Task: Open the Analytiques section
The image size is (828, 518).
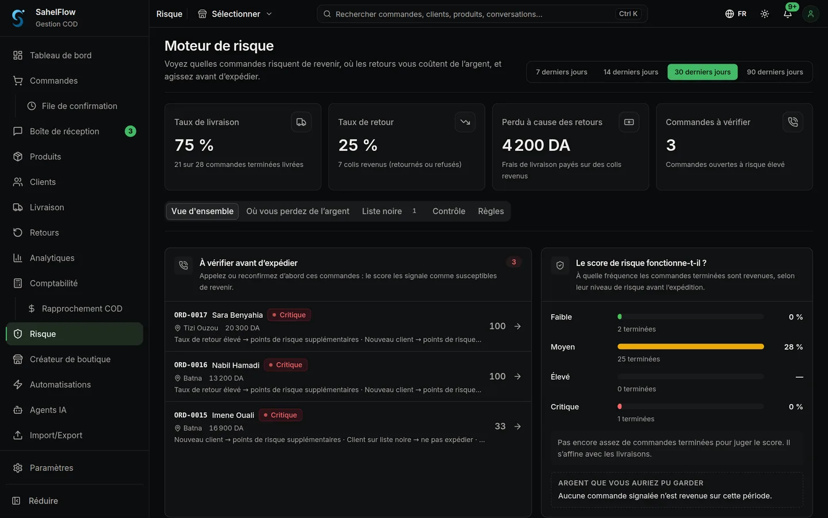Action: (75, 258)
